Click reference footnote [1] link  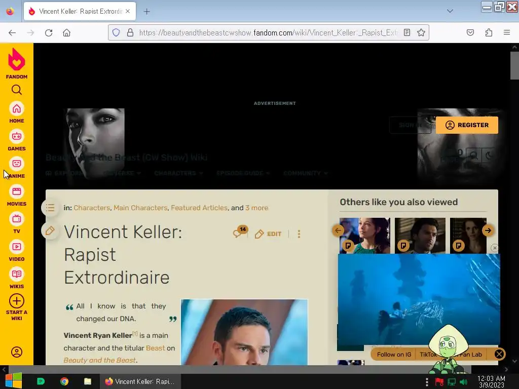tap(135, 333)
